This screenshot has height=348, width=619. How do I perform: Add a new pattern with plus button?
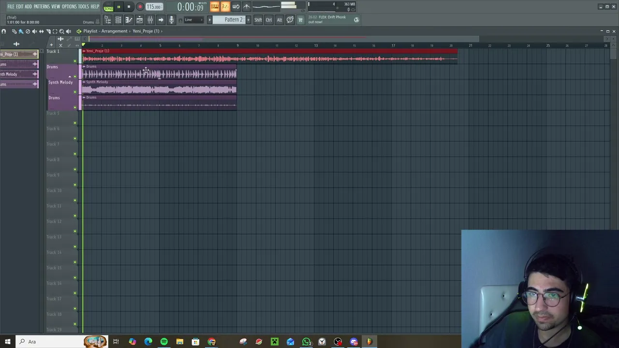[248, 20]
